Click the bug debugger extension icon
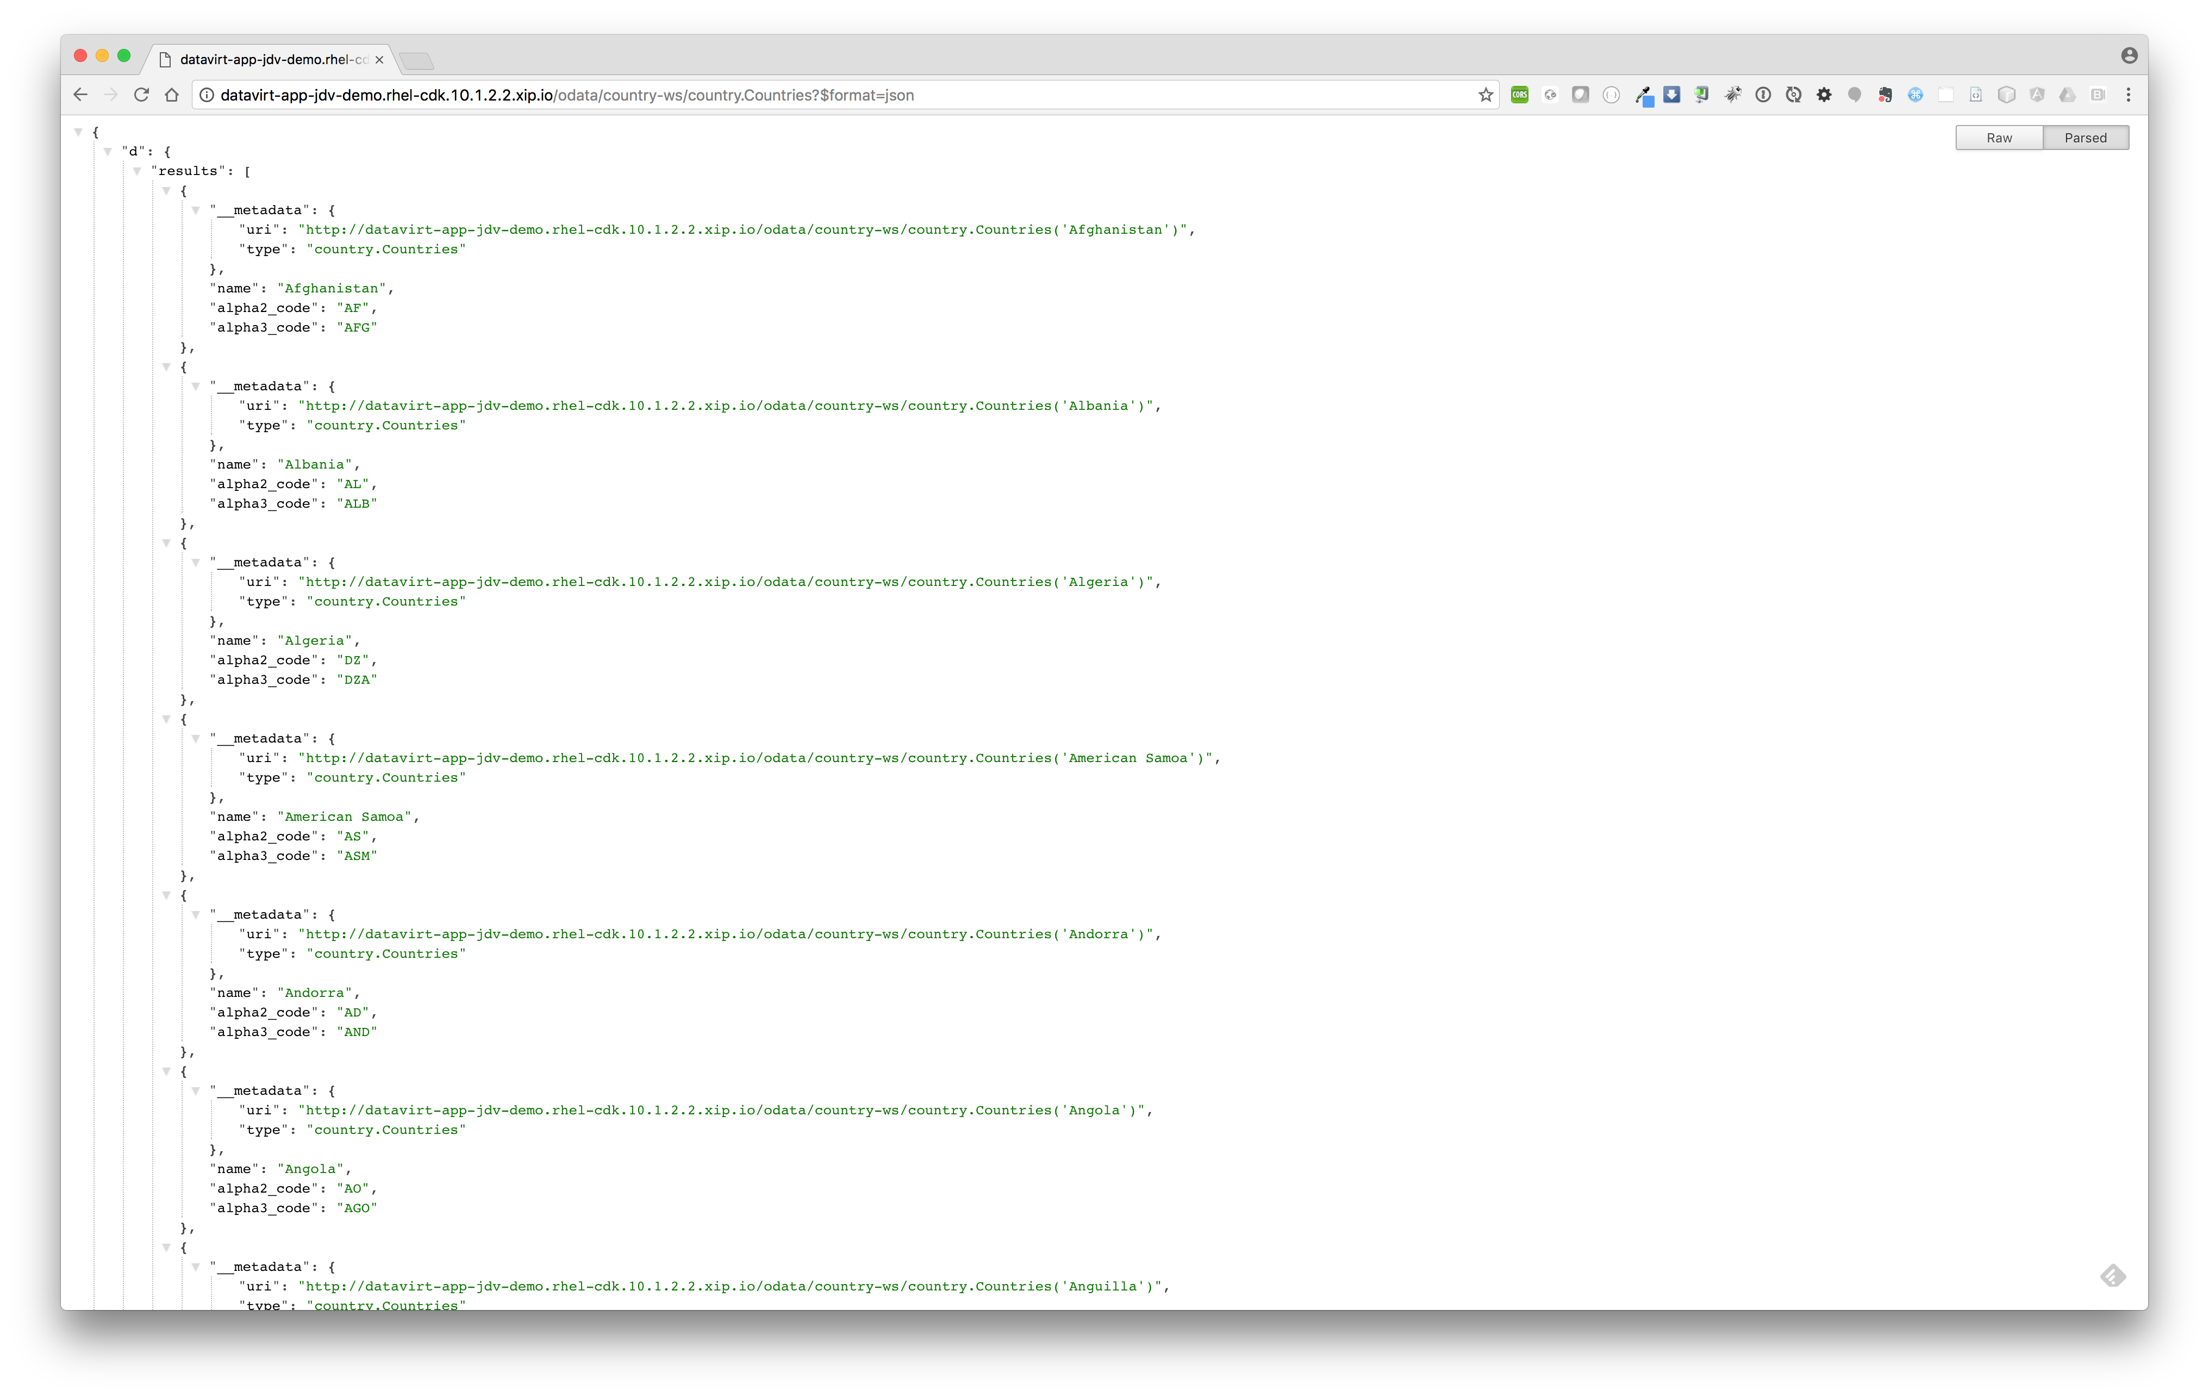The width and height of the screenshot is (2209, 1397). click(1732, 95)
